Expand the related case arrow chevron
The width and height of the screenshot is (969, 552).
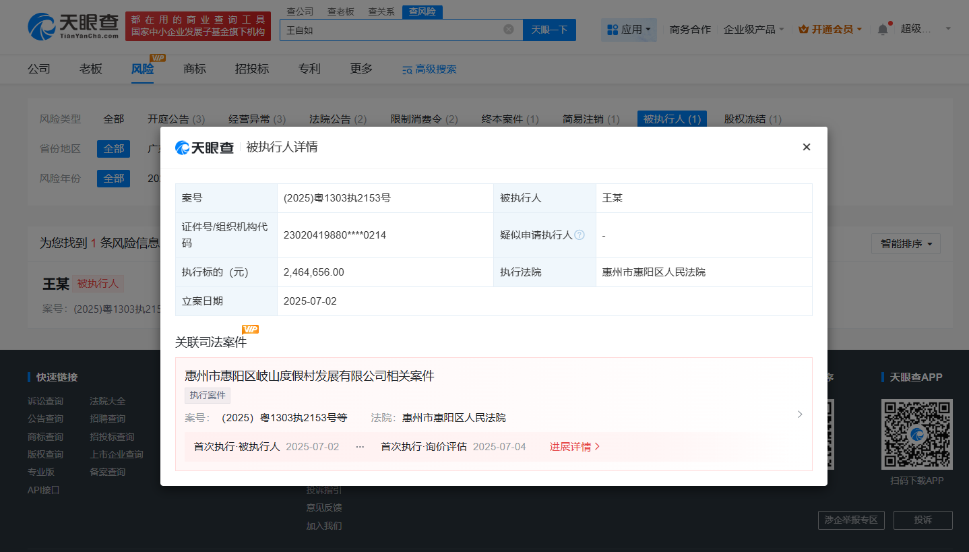[x=800, y=415]
